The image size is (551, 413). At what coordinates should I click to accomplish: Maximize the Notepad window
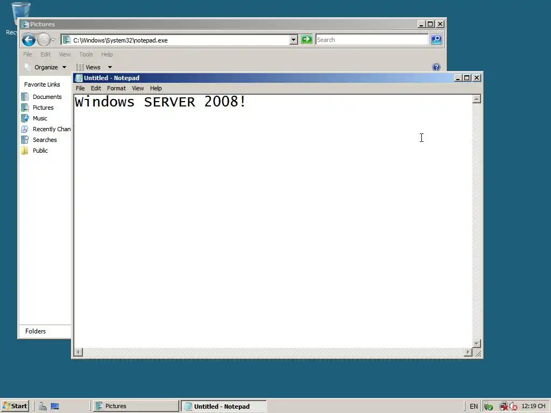coord(467,78)
